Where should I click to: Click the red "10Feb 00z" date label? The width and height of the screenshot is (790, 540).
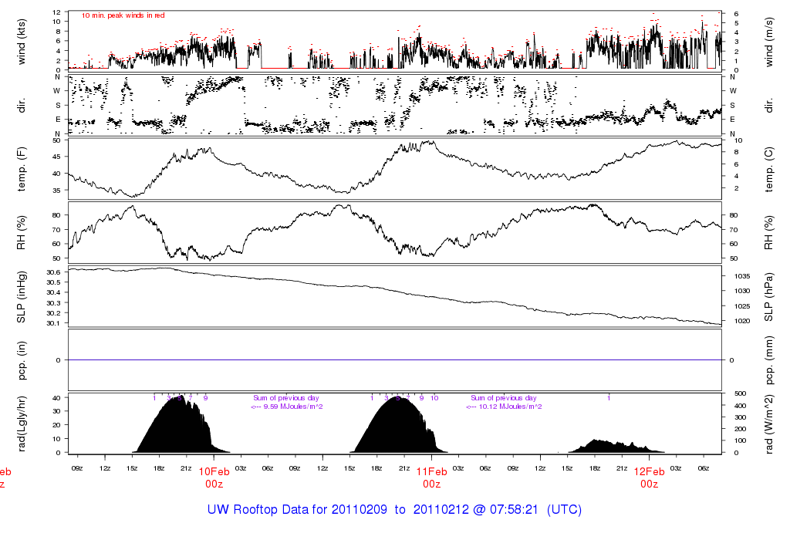click(x=214, y=478)
